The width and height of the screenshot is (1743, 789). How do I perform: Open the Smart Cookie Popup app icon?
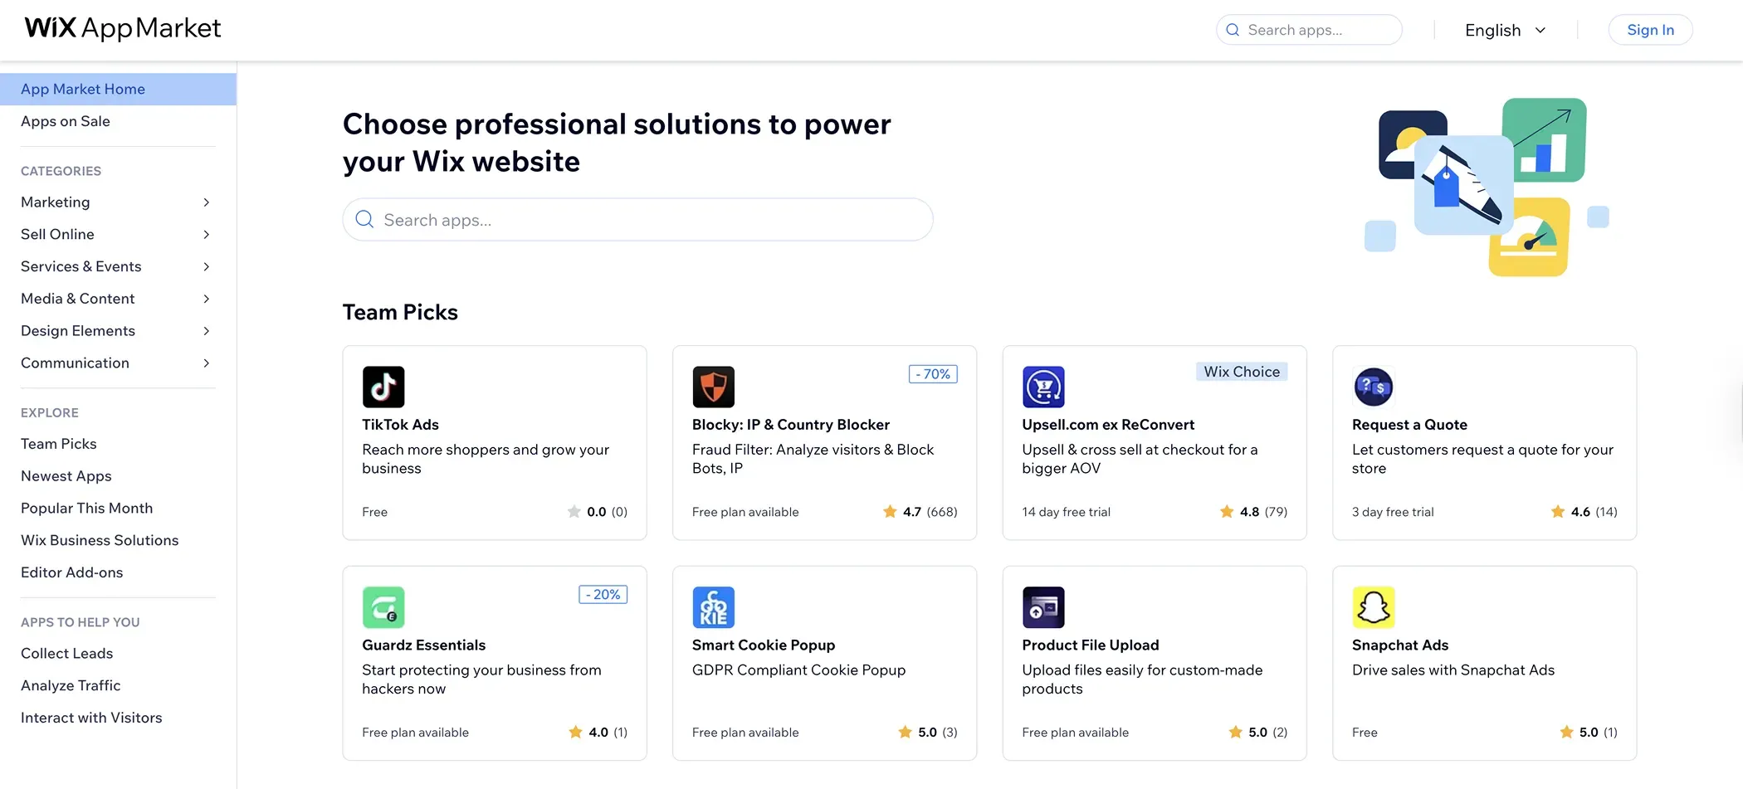point(713,607)
